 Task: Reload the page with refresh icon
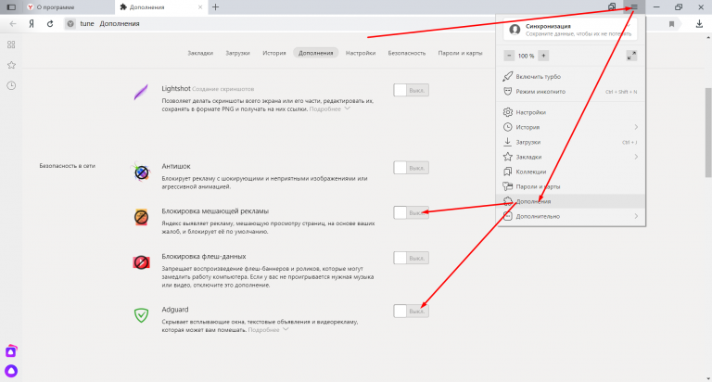click(50, 23)
